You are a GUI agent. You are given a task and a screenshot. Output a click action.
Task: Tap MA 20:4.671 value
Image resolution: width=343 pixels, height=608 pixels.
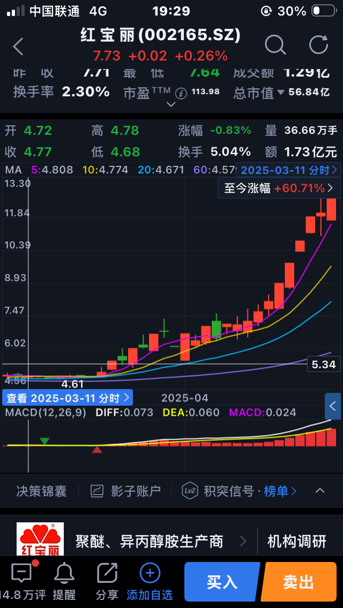click(161, 170)
